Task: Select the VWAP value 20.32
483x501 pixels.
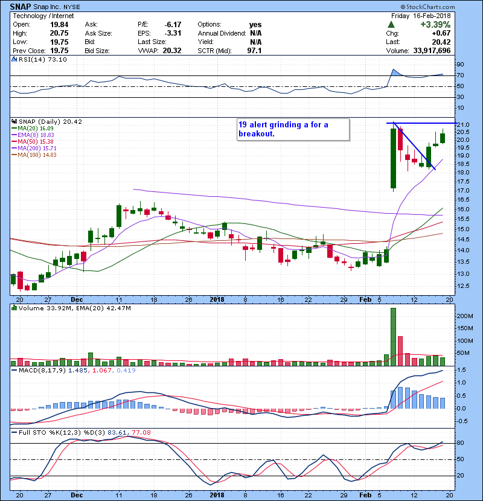Action: 172,51
